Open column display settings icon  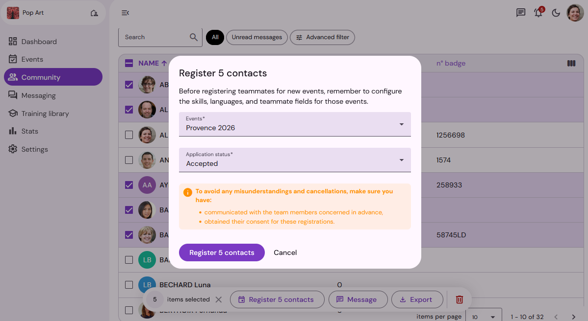(x=571, y=63)
